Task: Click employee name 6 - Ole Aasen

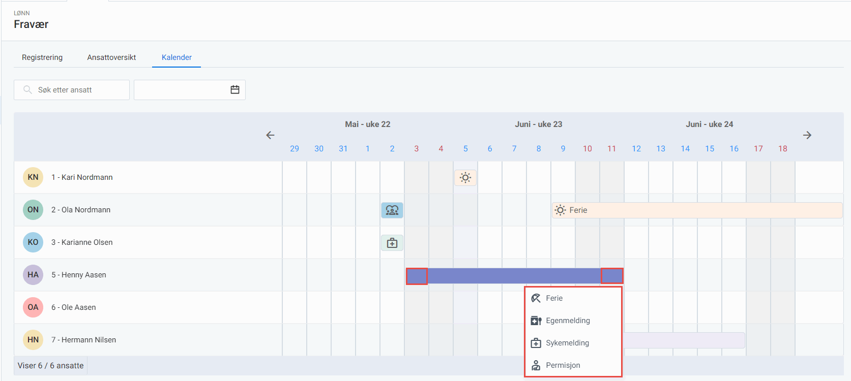Action: tap(74, 307)
